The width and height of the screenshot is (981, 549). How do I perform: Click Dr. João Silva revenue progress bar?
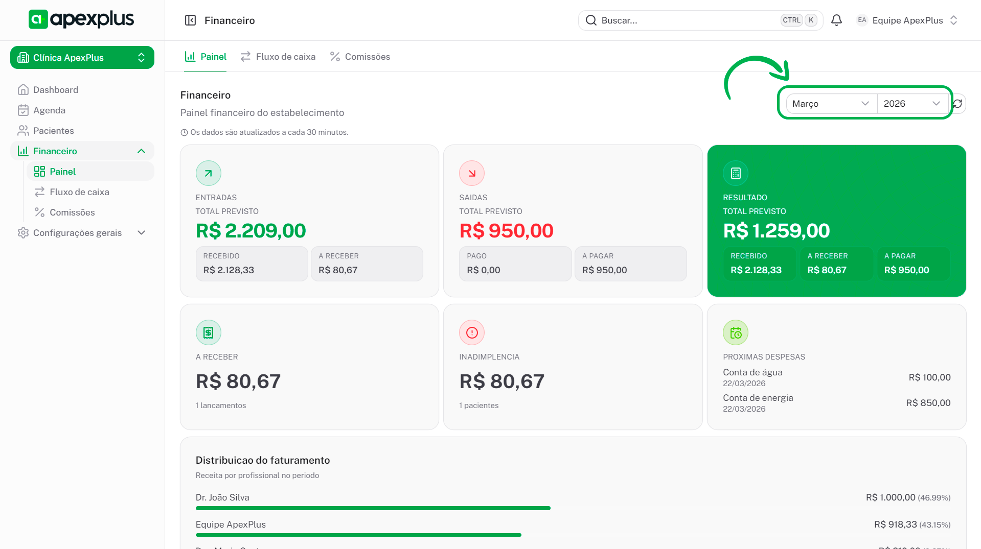coord(373,508)
